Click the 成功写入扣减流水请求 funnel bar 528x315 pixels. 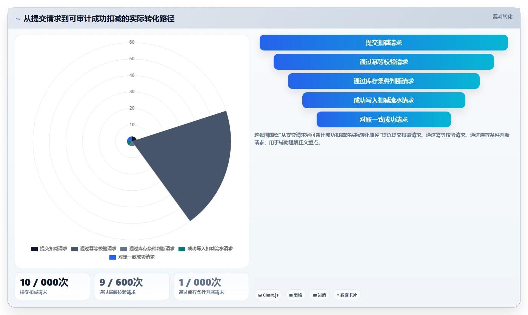(x=383, y=100)
